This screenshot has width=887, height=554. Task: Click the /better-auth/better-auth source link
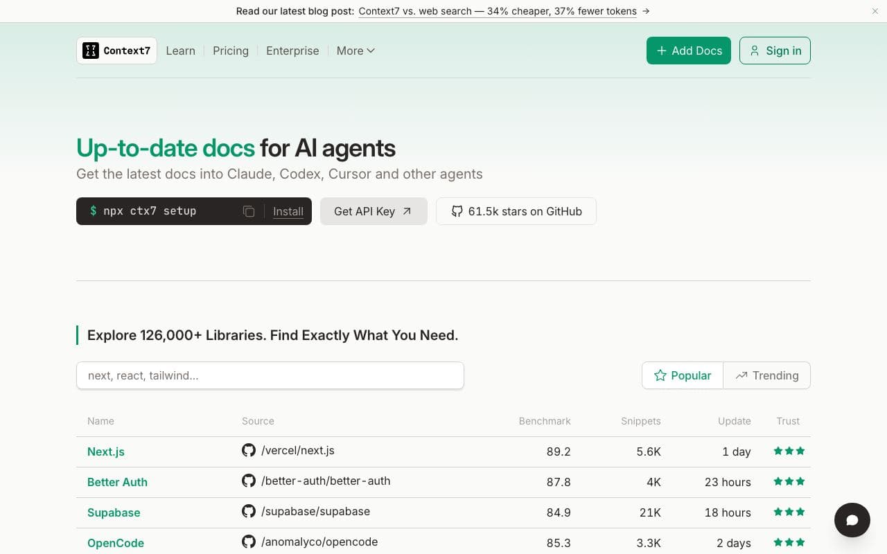pos(326,481)
